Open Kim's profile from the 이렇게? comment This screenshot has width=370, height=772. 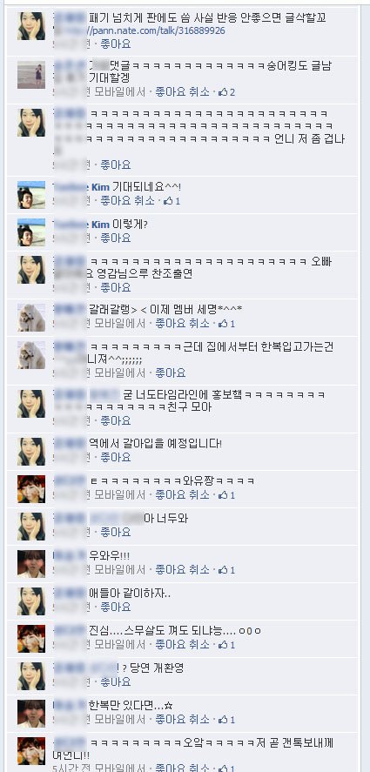tap(101, 225)
